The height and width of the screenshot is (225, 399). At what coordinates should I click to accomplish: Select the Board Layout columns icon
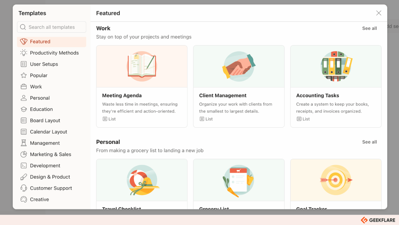tap(24, 120)
